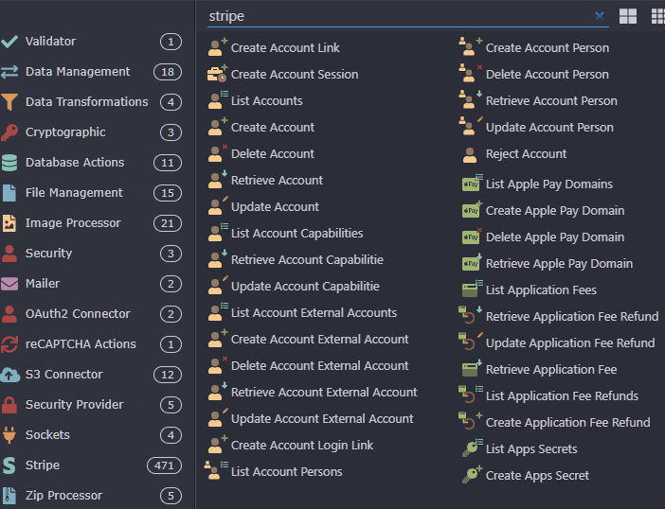This screenshot has height=509, width=665.
Task: Click the reCAPTCHA Actions refresh icon
Action: 9,344
